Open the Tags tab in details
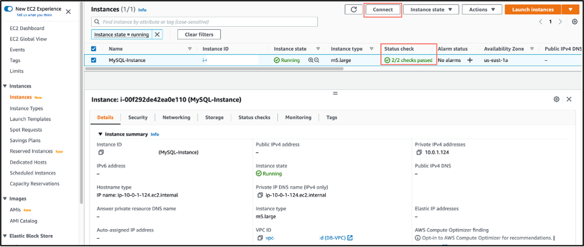Image resolution: width=584 pixels, height=247 pixels. point(332,118)
